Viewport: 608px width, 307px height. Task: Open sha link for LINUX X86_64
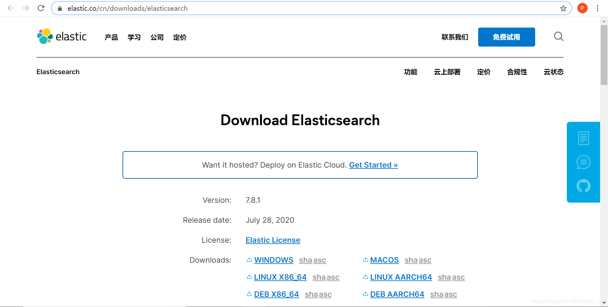319,277
